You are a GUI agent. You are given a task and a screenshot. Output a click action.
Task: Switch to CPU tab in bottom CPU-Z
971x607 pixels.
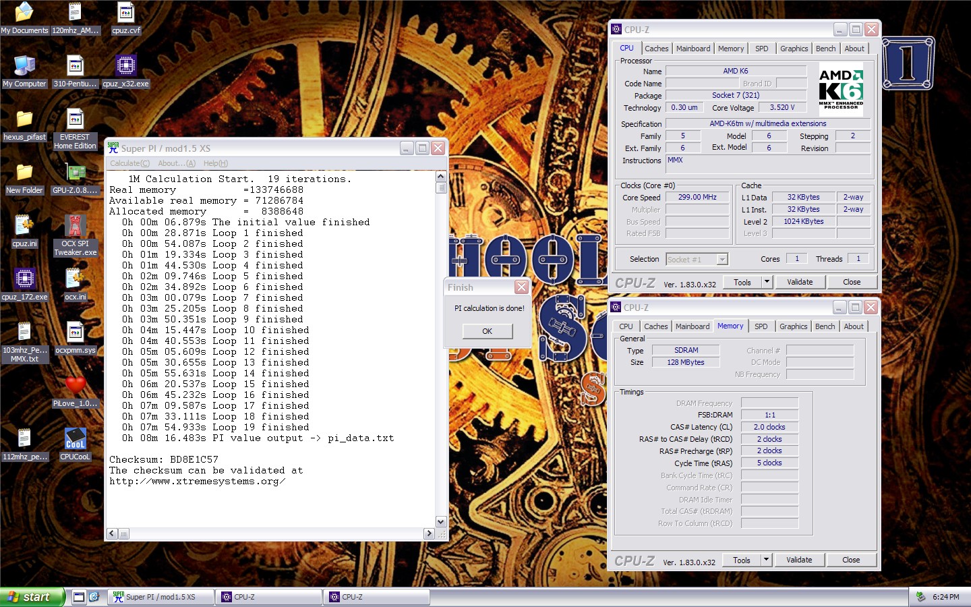pos(626,326)
